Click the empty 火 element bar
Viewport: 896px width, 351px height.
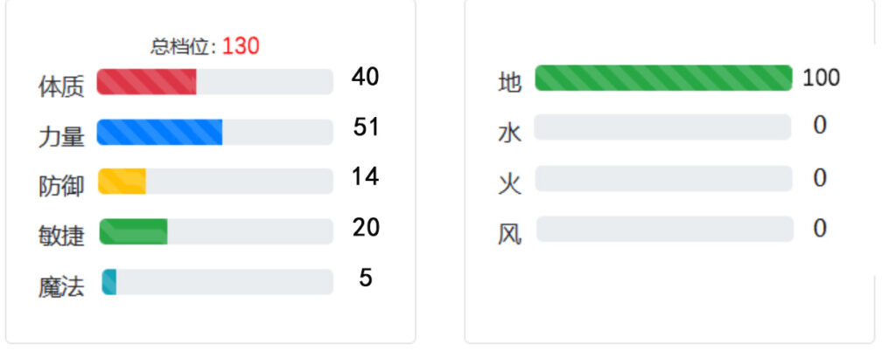[663, 178]
